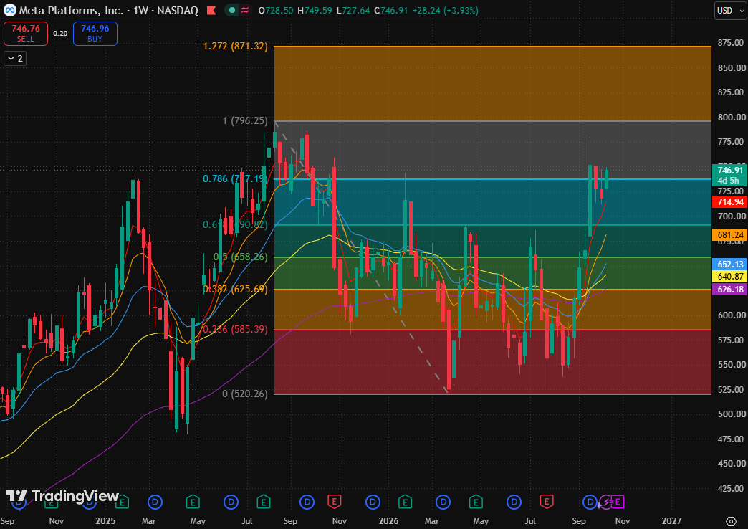Screen dimensions: 748x529
Task: Click the +28.24 (+3.93%) change value
Action: (445, 10)
